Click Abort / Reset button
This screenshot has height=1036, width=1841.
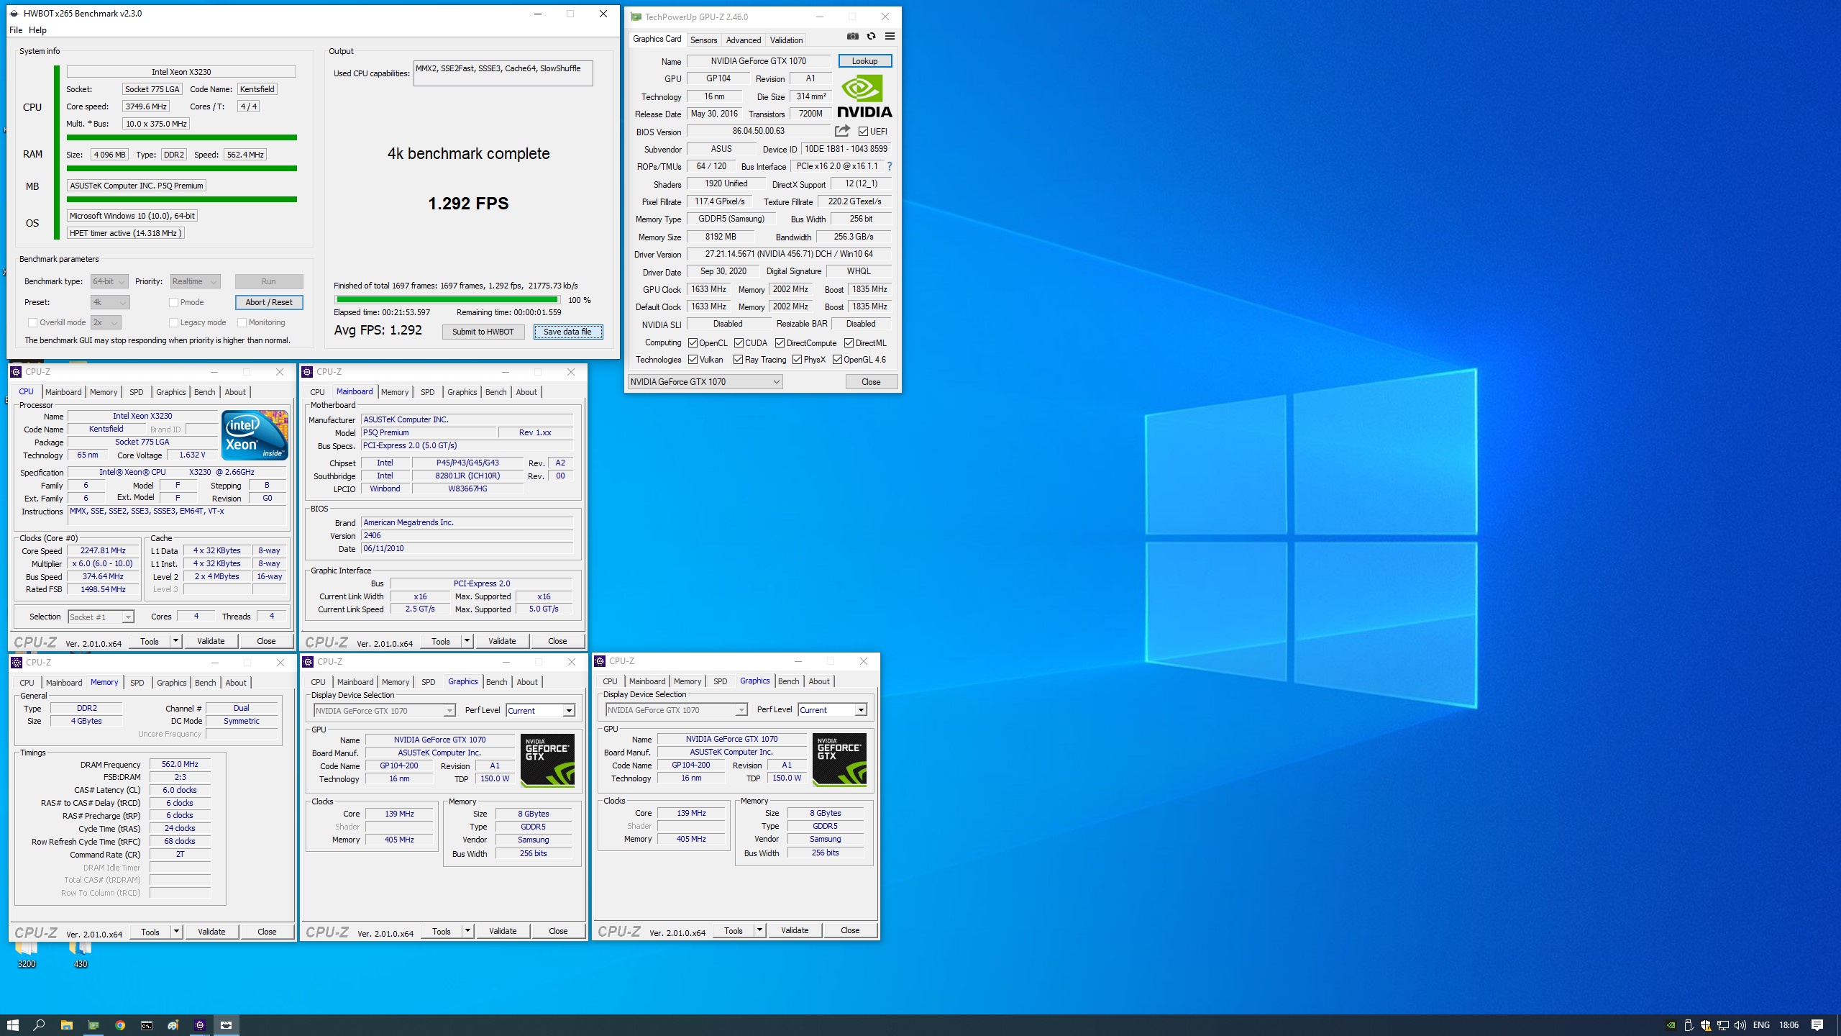(269, 302)
